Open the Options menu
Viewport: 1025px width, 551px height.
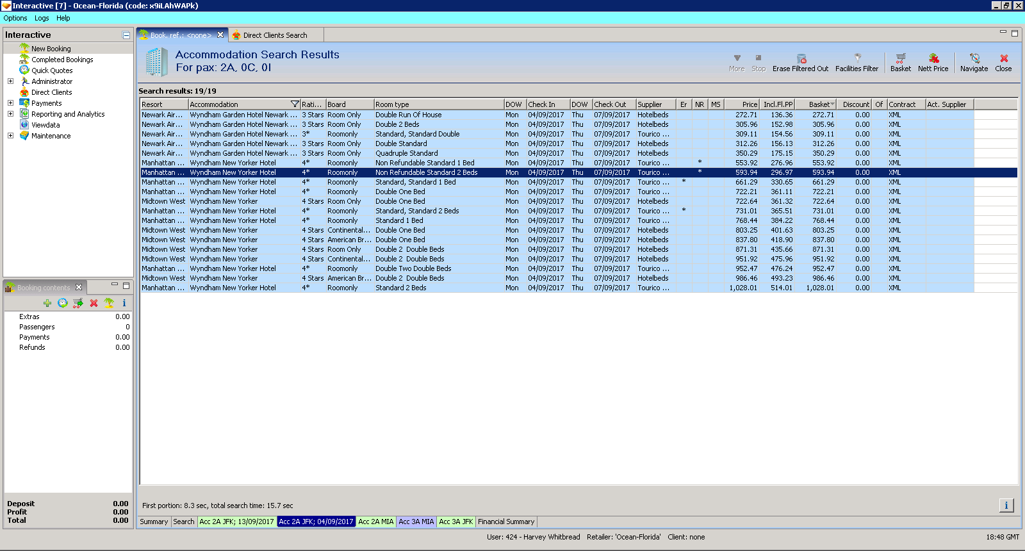tap(15, 18)
